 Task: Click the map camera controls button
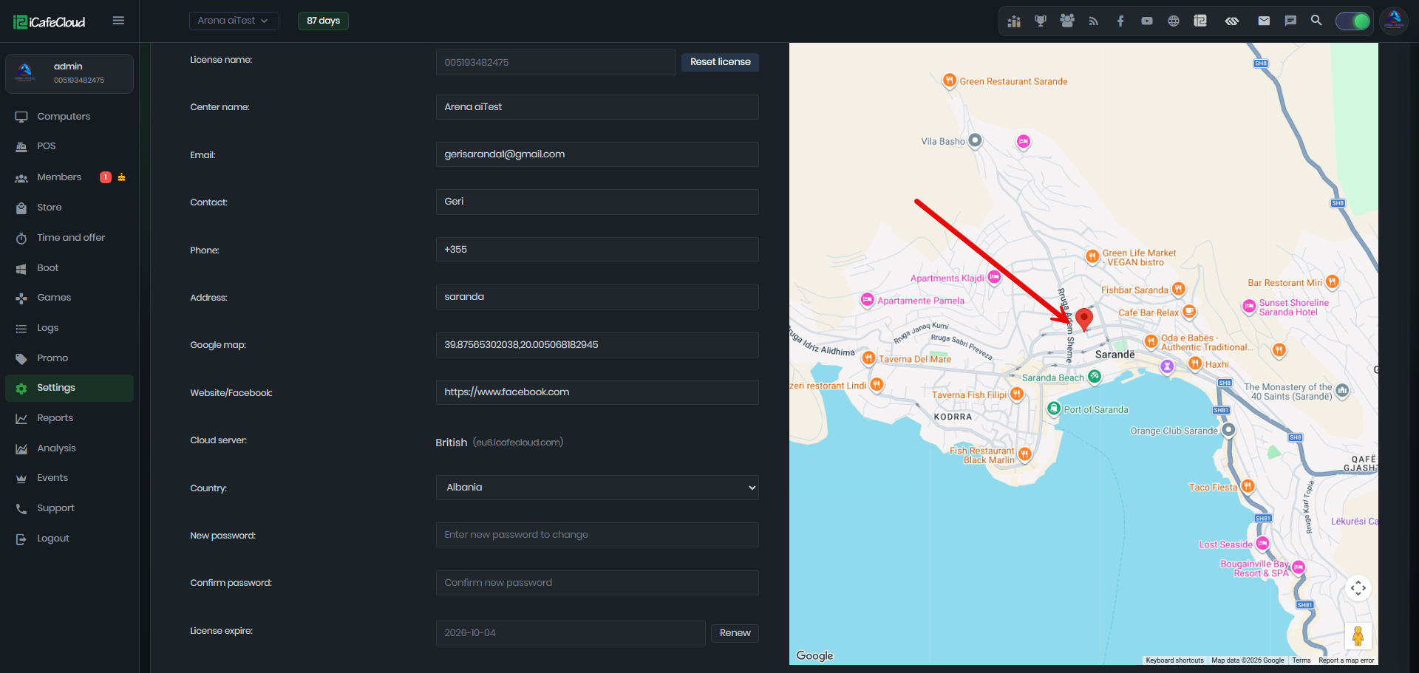point(1358,588)
